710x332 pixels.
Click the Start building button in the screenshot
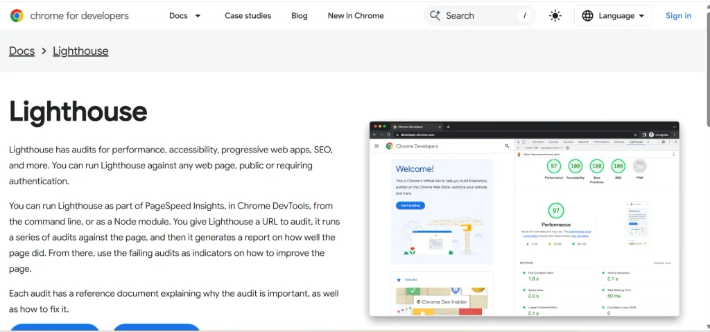tap(410, 206)
